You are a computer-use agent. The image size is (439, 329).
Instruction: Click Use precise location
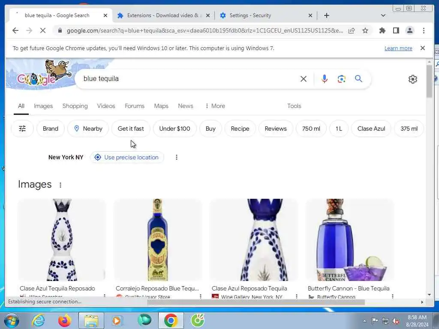(127, 157)
